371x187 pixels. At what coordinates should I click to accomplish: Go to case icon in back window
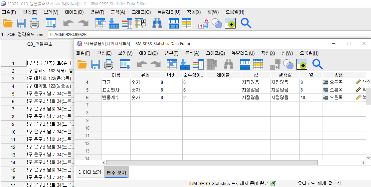pyautogui.click(x=100, y=23)
